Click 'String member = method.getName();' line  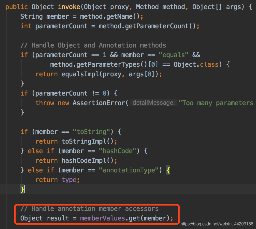point(82,17)
